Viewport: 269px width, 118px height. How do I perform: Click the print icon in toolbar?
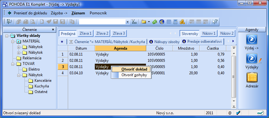pyautogui.click(x=26, y=22)
